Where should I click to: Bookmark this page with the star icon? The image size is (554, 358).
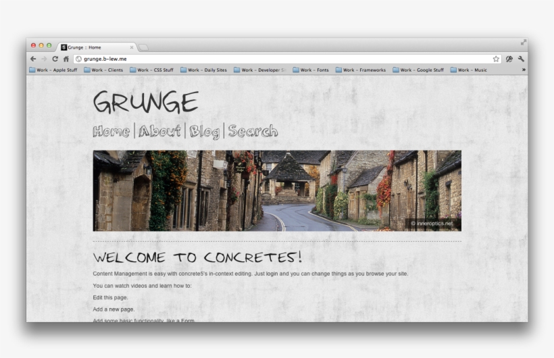tap(496, 59)
